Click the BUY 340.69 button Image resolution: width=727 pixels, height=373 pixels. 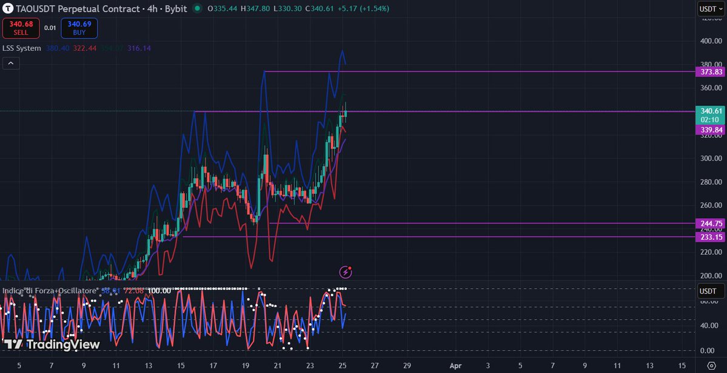click(79, 28)
